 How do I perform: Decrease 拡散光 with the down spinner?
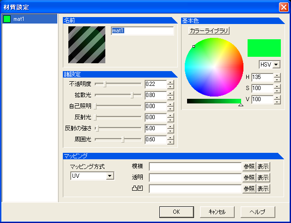click(170, 97)
